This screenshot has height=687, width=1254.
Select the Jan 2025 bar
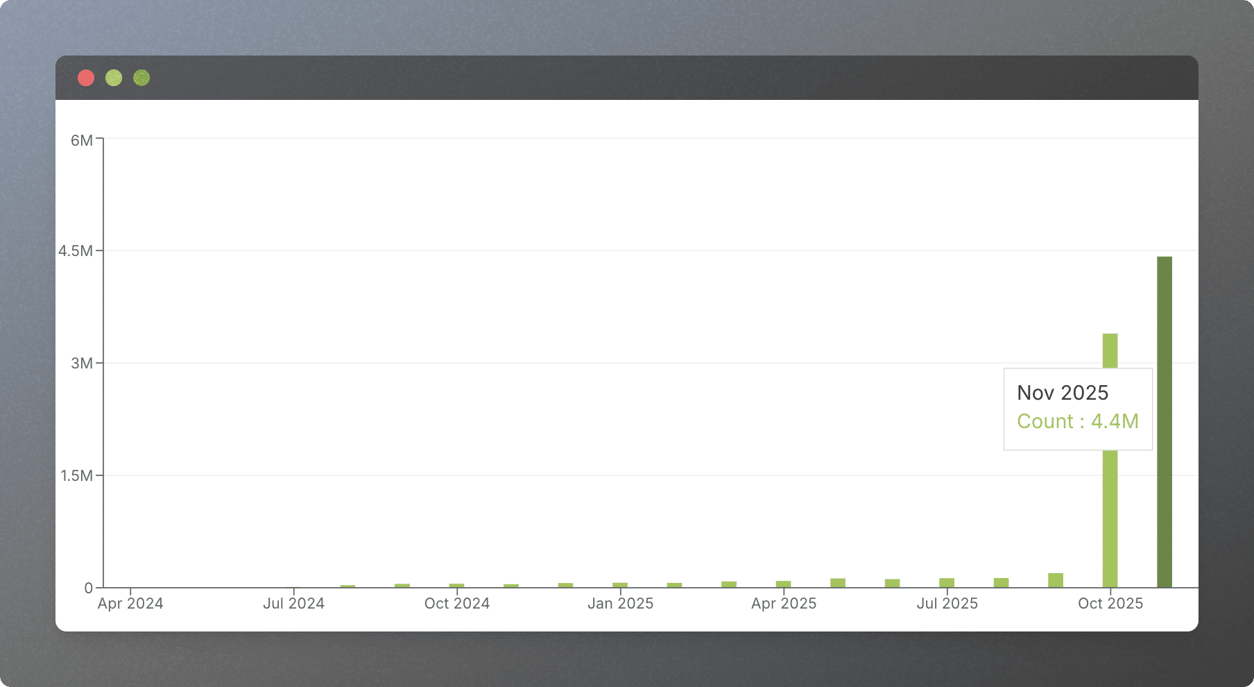pos(620,585)
